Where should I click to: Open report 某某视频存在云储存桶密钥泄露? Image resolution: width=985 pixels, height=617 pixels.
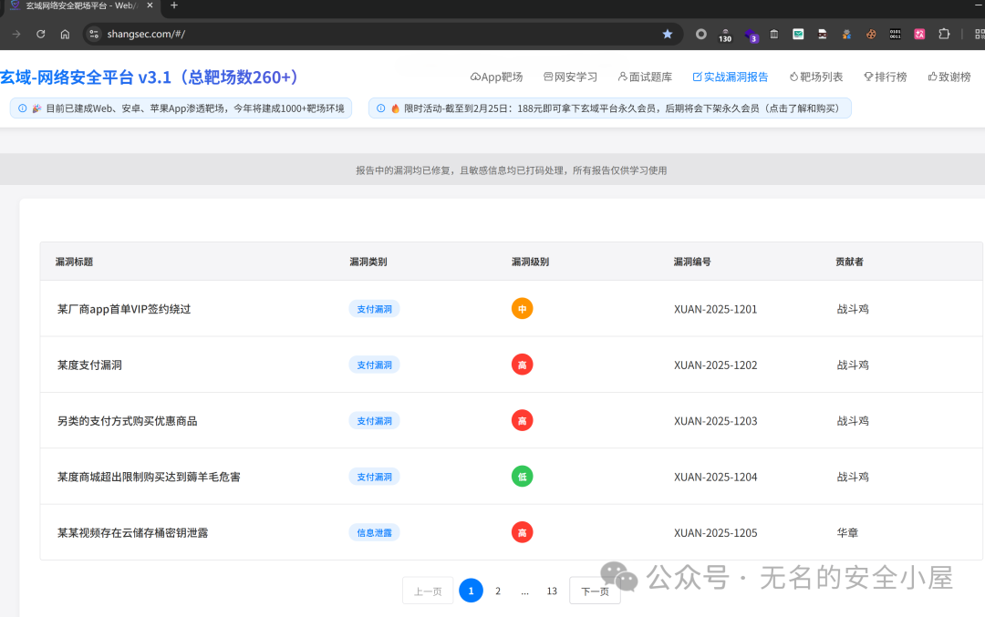[132, 532]
